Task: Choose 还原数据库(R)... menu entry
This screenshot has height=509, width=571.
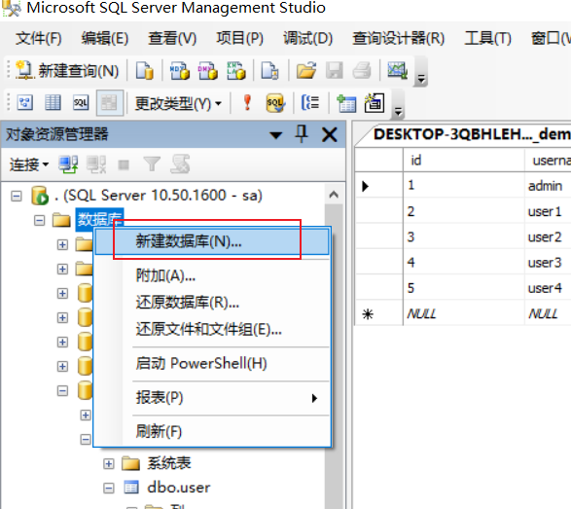Action: point(212,303)
